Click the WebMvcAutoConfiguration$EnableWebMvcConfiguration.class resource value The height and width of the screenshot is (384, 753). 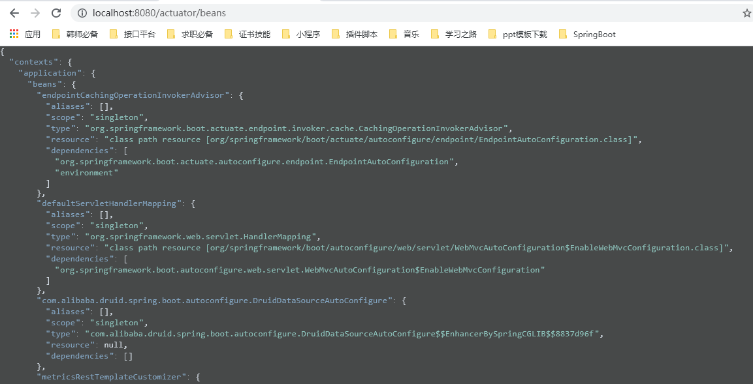coord(417,247)
